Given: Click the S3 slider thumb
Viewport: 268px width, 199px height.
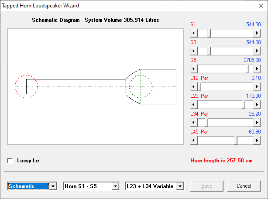Looking at the screenshot, I should 209,51.
